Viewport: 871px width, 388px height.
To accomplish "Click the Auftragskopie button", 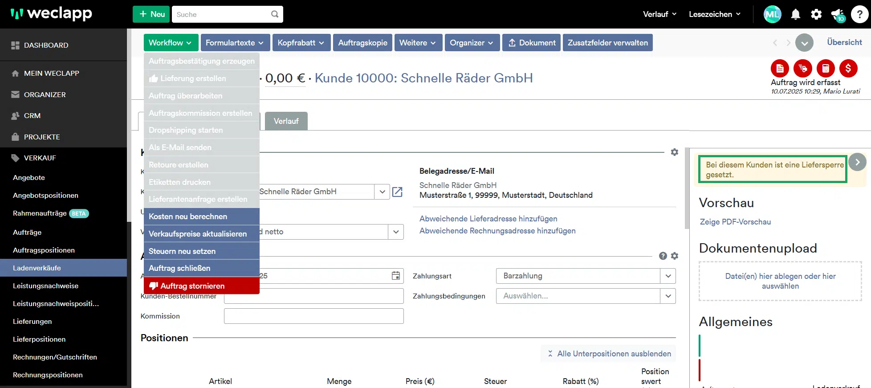I will coord(362,43).
